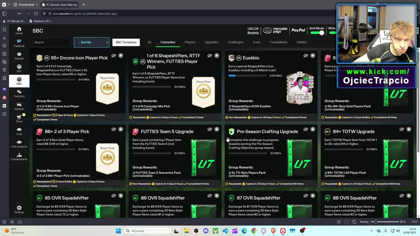
Task: Open the 88 OVR Squadshifter SBC title
Action: tap(353, 198)
